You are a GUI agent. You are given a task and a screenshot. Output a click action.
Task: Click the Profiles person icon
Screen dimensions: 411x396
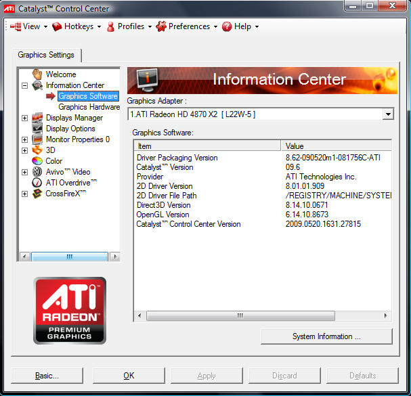click(110, 26)
